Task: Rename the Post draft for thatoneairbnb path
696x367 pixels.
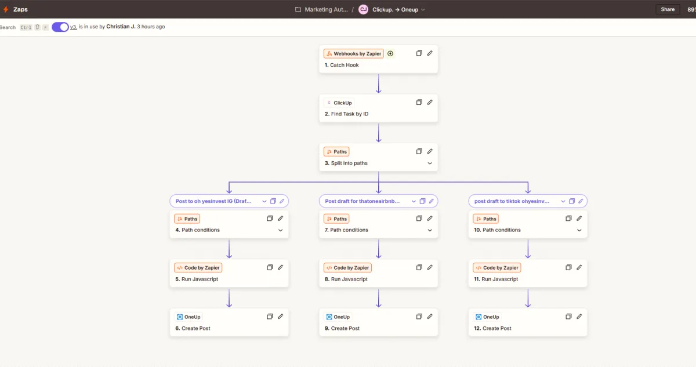Action: (x=431, y=201)
